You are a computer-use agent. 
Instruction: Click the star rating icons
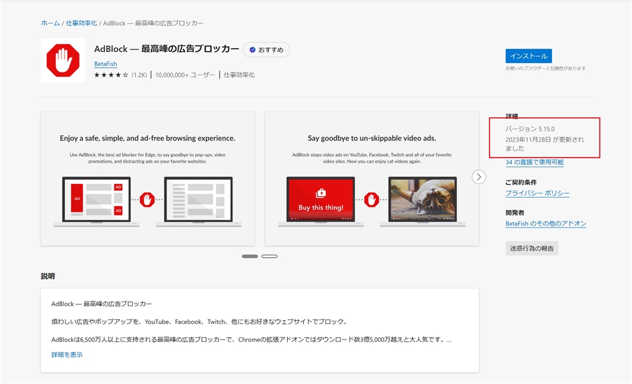click(111, 75)
